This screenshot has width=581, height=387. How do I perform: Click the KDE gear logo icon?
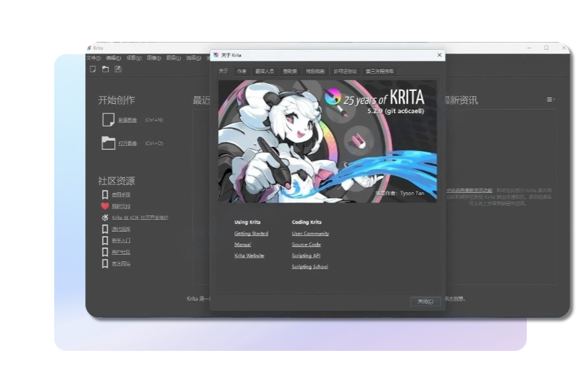click(x=105, y=217)
